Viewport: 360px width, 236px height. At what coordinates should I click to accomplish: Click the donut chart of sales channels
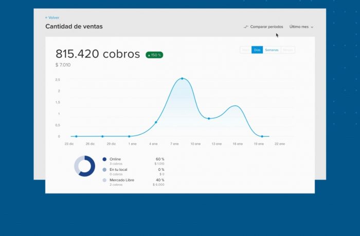pyautogui.click(x=84, y=166)
